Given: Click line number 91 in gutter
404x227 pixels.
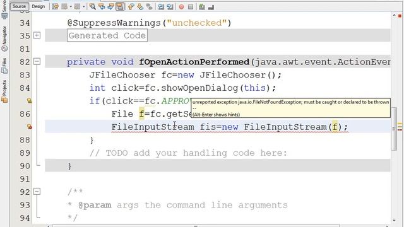Looking at the screenshot, I should 25,179.
